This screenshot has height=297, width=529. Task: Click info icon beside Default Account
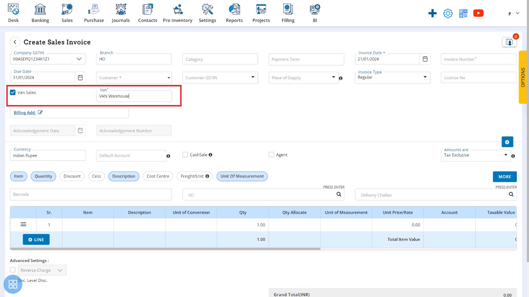pyautogui.click(x=168, y=156)
